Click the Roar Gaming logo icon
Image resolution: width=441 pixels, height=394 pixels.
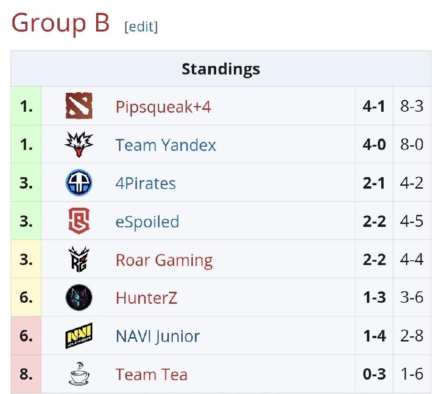click(79, 260)
